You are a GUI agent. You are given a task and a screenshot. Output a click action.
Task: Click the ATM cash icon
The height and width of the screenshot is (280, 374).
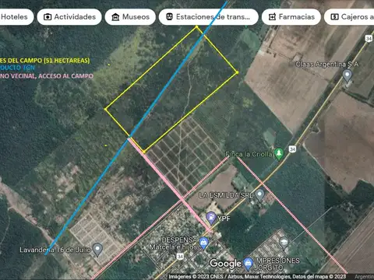(x=334, y=17)
